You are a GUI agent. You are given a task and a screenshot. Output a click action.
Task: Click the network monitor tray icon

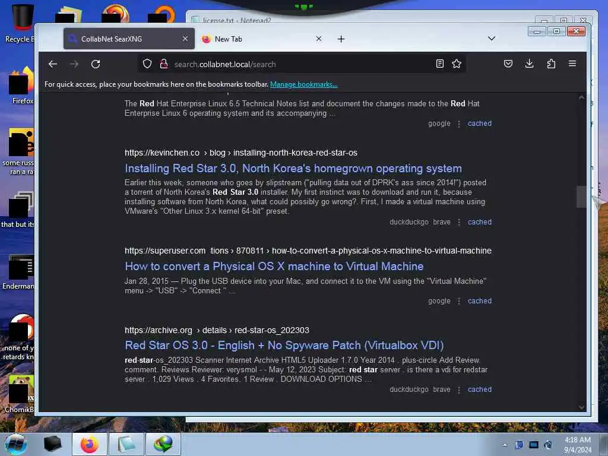click(x=534, y=445)
